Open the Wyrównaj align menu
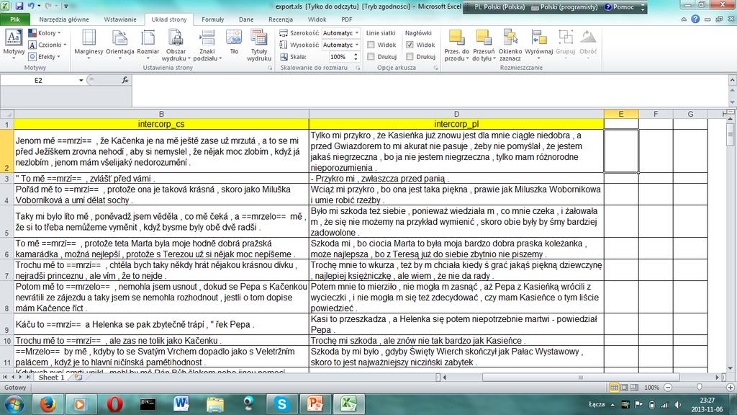Image resolution: width=737 pixels, height=415 pixels. 538,45
